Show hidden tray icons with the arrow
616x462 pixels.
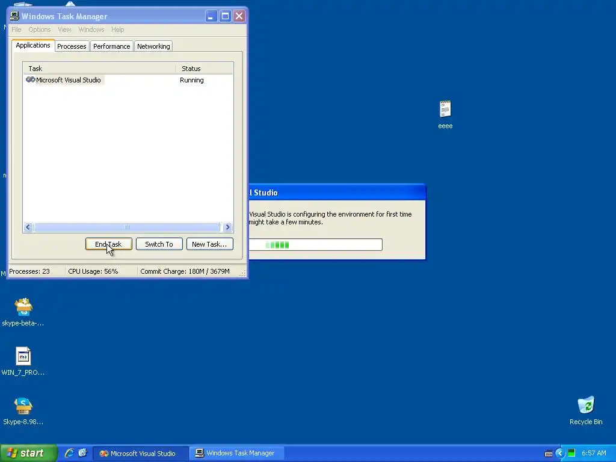(560, 454)
